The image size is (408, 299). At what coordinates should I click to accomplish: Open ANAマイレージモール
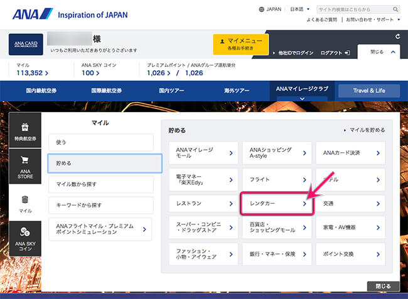[203, 153]
